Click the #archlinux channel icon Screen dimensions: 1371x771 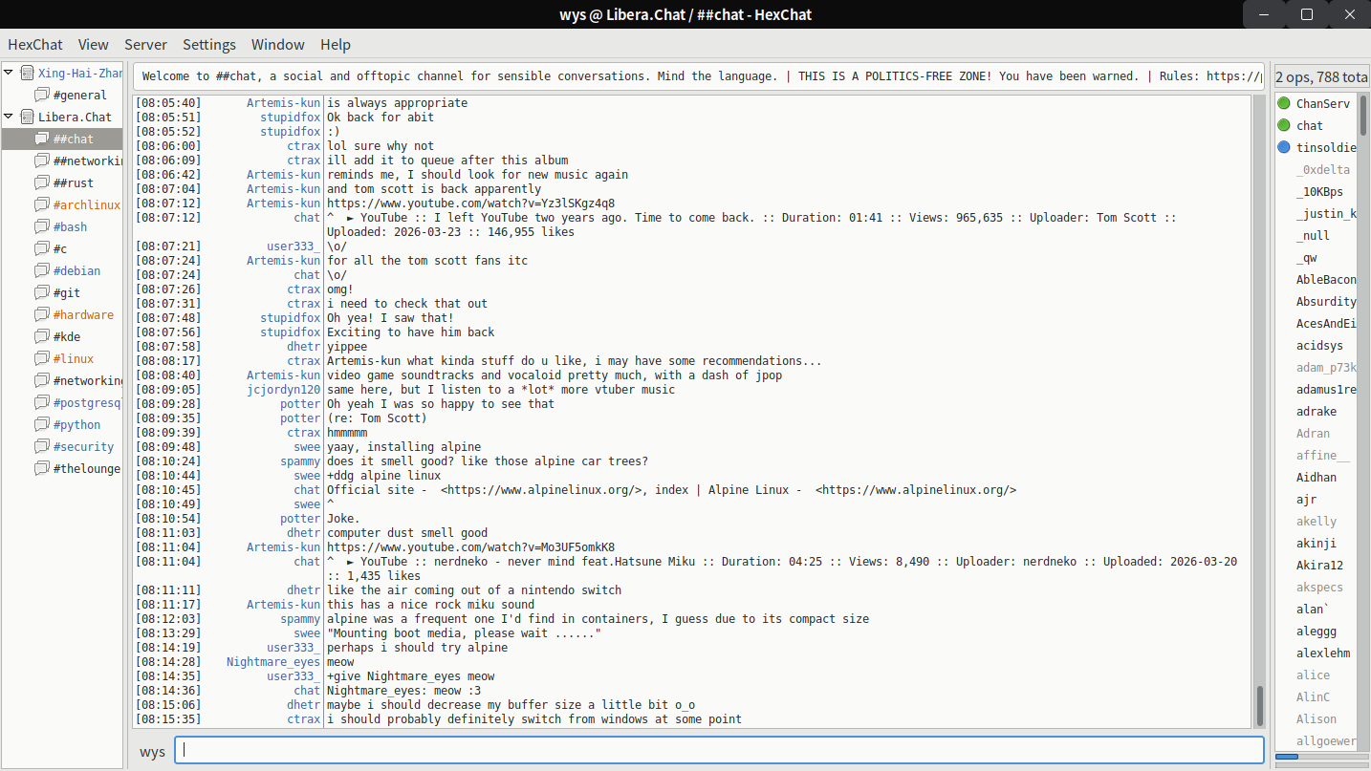pyautogui.click(x=41, y=204)
